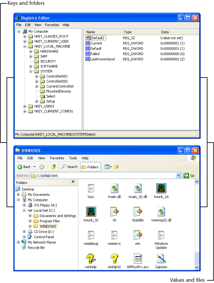Open Favorites menu in Registry Editor
The image size is (214, 283).
point(52,25)
